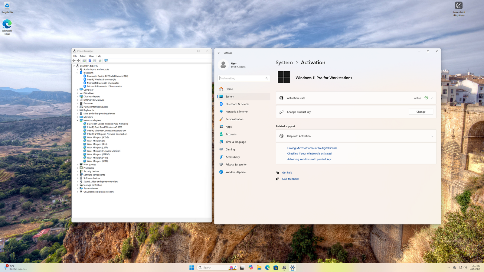
Task: Open Linking Microsoft account to digital license
Action: [x=312, y=148]
